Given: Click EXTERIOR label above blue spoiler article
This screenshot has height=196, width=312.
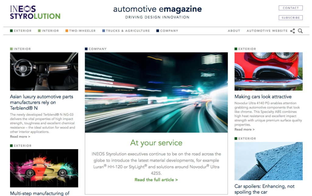Looking at the screenshot, I should (245, 138).
